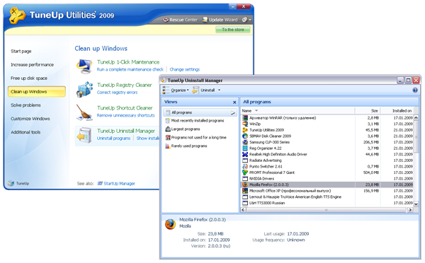Screen dimensions: 425x263
Task: Click horizontal scrollbar right arrow
Action: point(410,210)
